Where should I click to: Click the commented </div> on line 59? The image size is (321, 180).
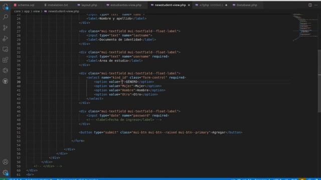coord(48,166)
